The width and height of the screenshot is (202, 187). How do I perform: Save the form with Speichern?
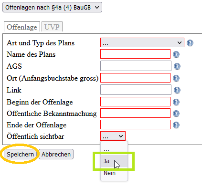click(x=20, y=154)
